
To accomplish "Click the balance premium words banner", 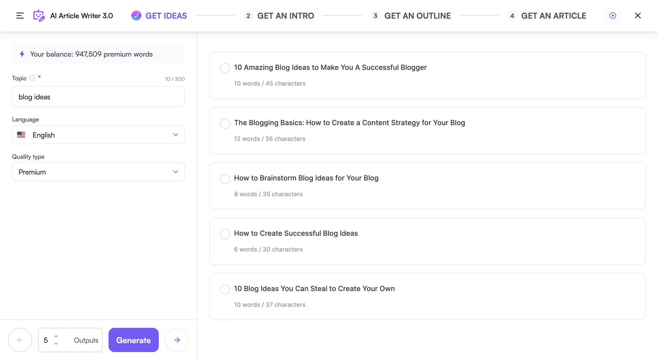I will 98,54.
